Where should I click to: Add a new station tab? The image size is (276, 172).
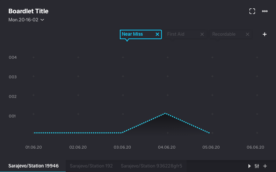[x=265, y=166]
